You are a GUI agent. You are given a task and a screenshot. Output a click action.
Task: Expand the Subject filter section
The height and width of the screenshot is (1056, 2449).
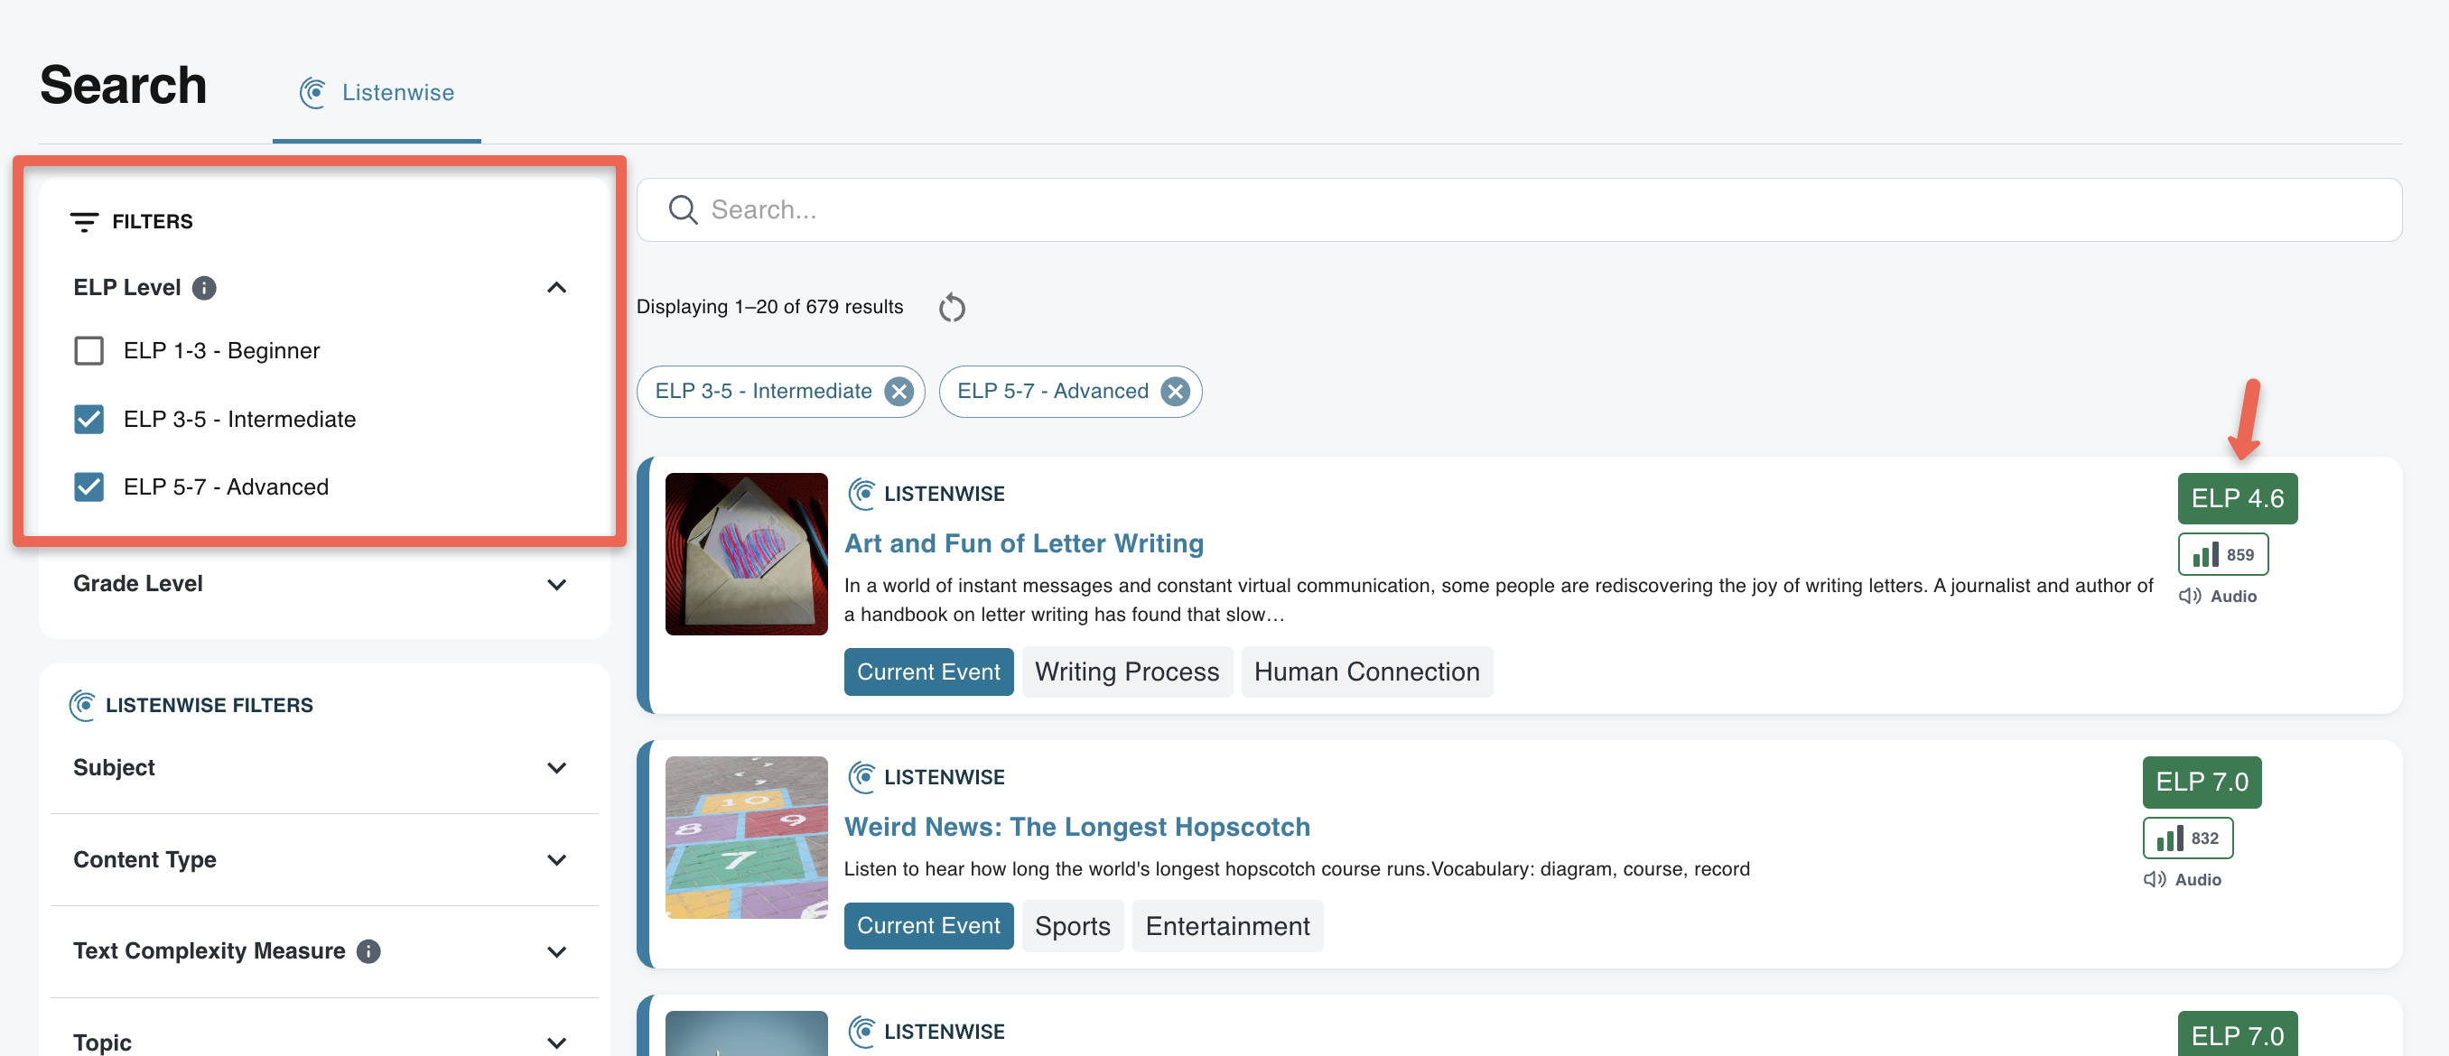click(x=558, y=767)
